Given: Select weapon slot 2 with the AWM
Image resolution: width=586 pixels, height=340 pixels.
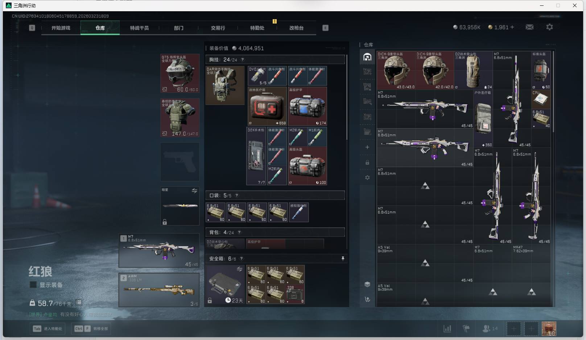Looking at the screenshot, I should (159, 290).
